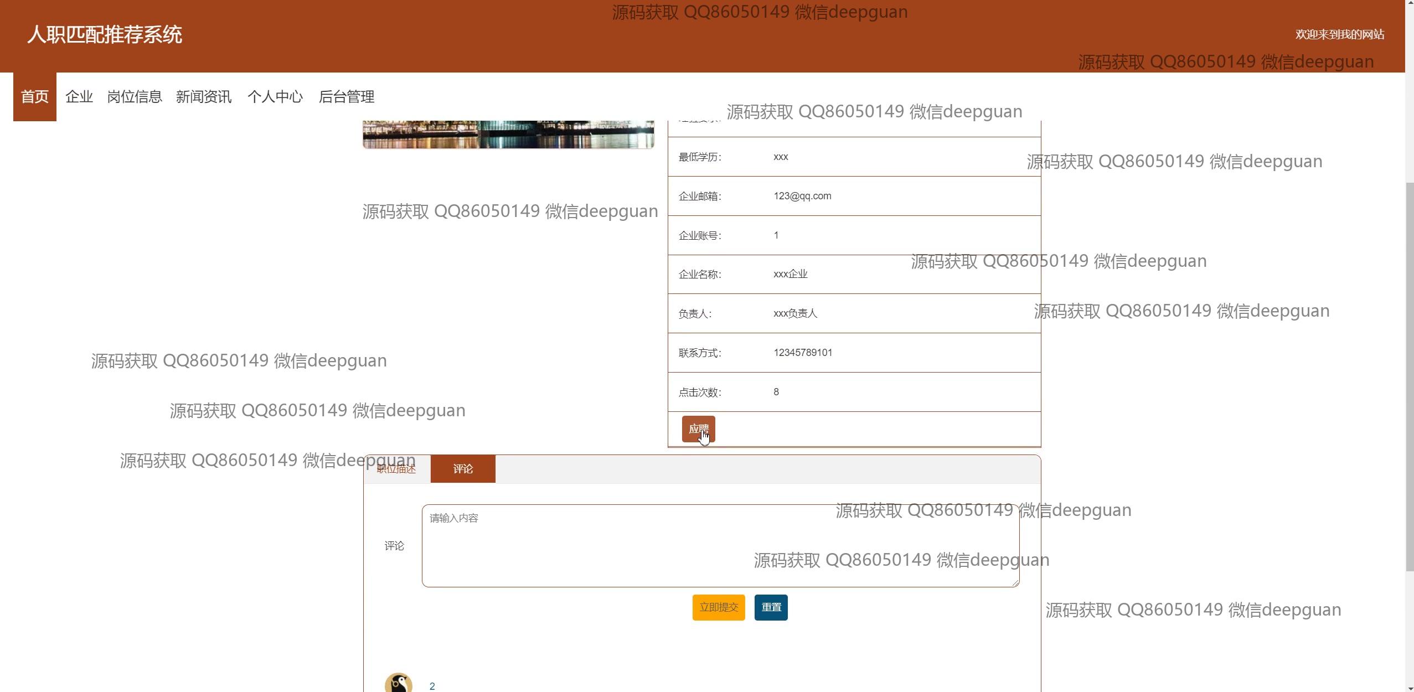Click the 人职匹配推荐系统 site title
1414x692 pixels.
point(105,35)
